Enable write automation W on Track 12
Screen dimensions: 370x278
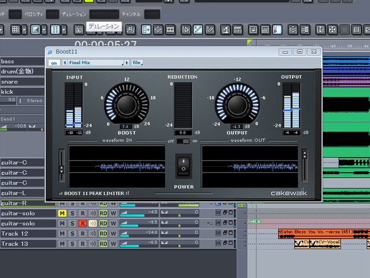[113, 233]
